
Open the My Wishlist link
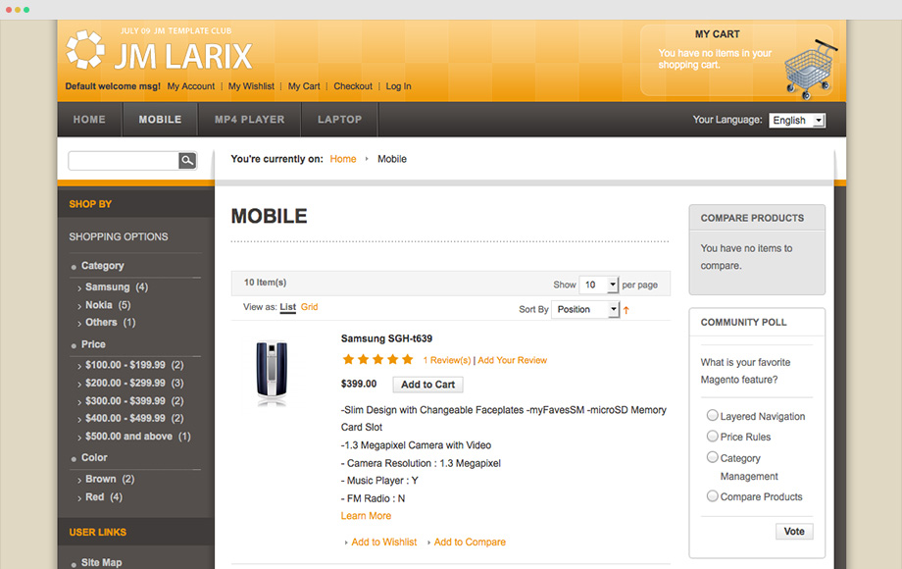click(251, 86)
